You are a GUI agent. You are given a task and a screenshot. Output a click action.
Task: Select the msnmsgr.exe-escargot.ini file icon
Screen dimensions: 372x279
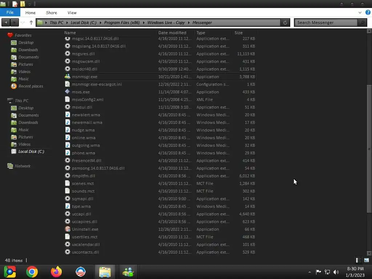tap(67, 84)
